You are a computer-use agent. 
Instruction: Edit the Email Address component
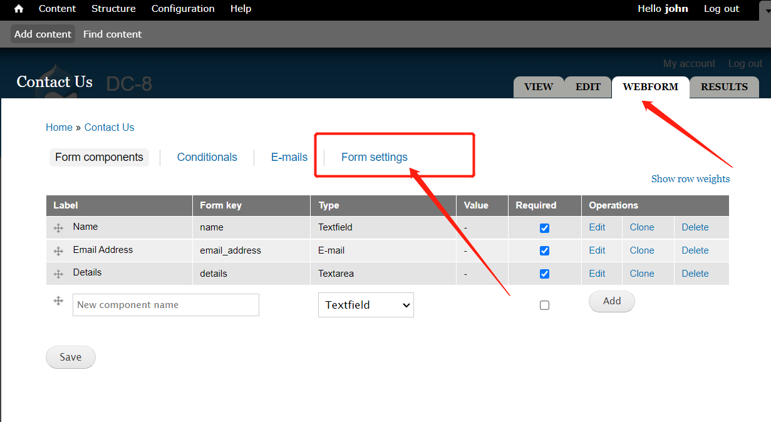click(x=598, y=250)
